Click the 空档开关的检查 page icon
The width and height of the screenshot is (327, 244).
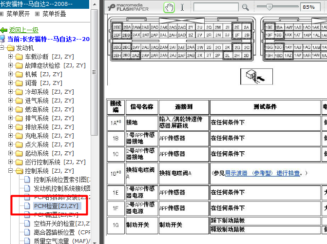[27, 224]
